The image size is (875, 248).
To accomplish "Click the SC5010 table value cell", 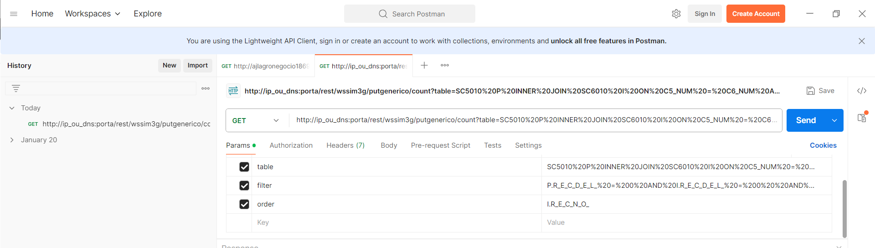I will coord(686,167).
